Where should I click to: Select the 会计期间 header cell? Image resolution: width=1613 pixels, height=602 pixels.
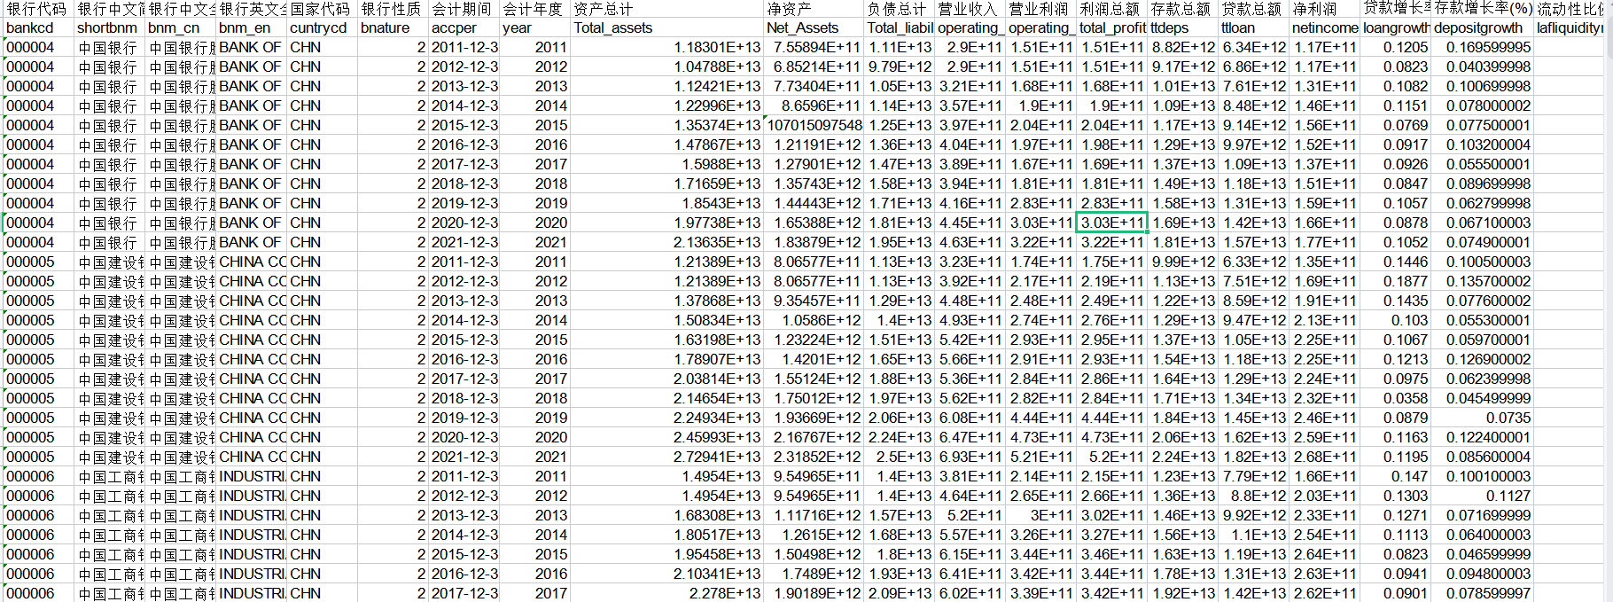[464, 9]
